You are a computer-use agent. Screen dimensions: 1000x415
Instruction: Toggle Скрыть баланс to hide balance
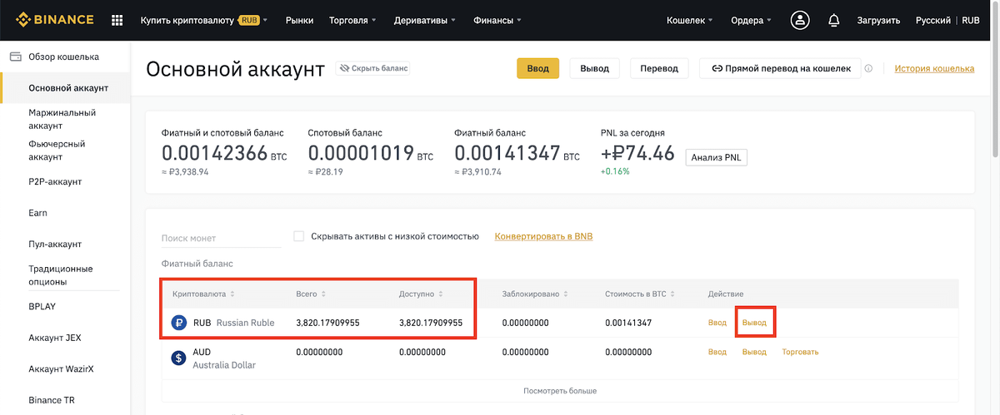[x=372, y=68]
